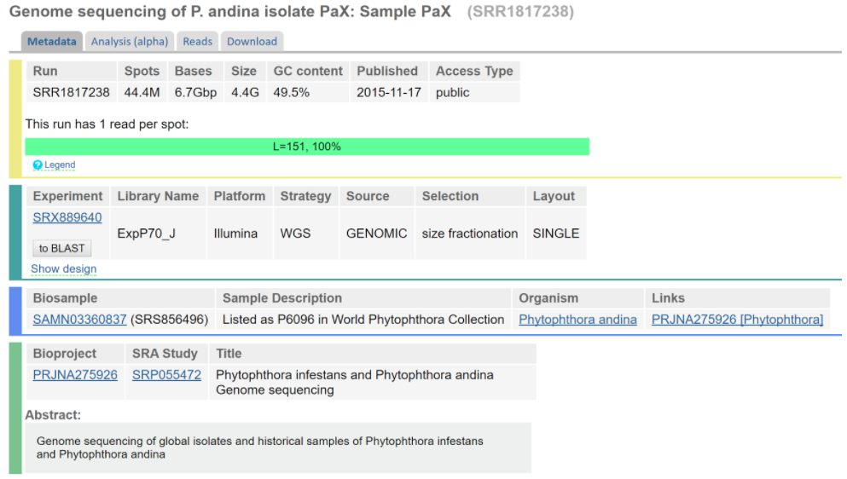Open the Reads tab

coord(197,42)
